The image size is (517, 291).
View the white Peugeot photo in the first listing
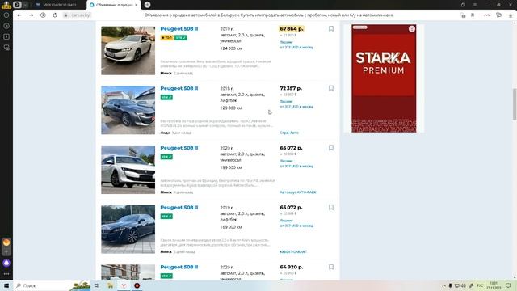128,50
